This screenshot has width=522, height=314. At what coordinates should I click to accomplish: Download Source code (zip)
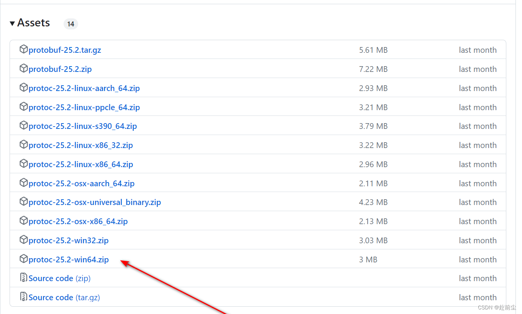(59, 278)
